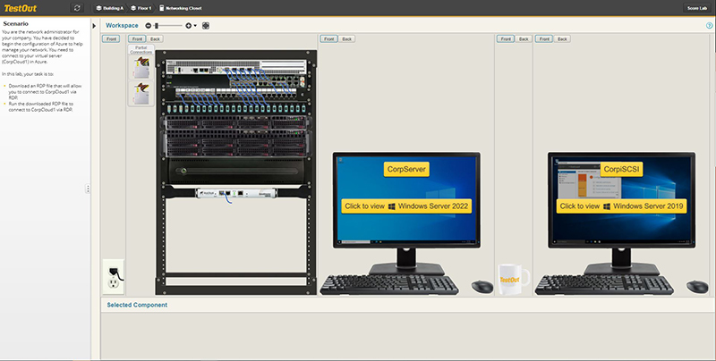The height and width of the screenshot is (361, 716).
Task: Click the UPS power button
Action: coord(183,172)
